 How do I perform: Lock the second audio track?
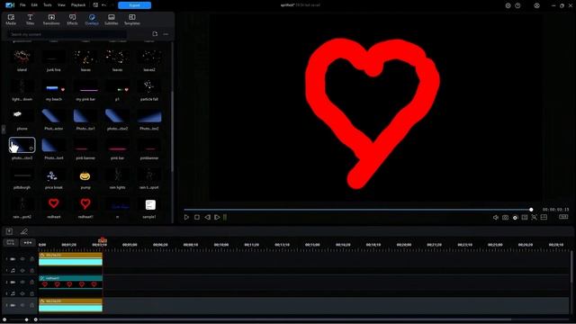click(x=32, y=293)
